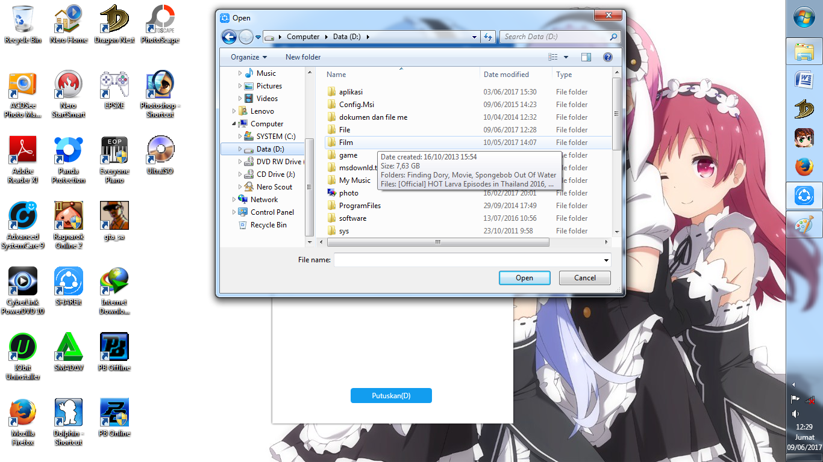This screenshot has width=823, height=462.
Task: Show the preview pane in the Open dialog
Action: point(586,57)
